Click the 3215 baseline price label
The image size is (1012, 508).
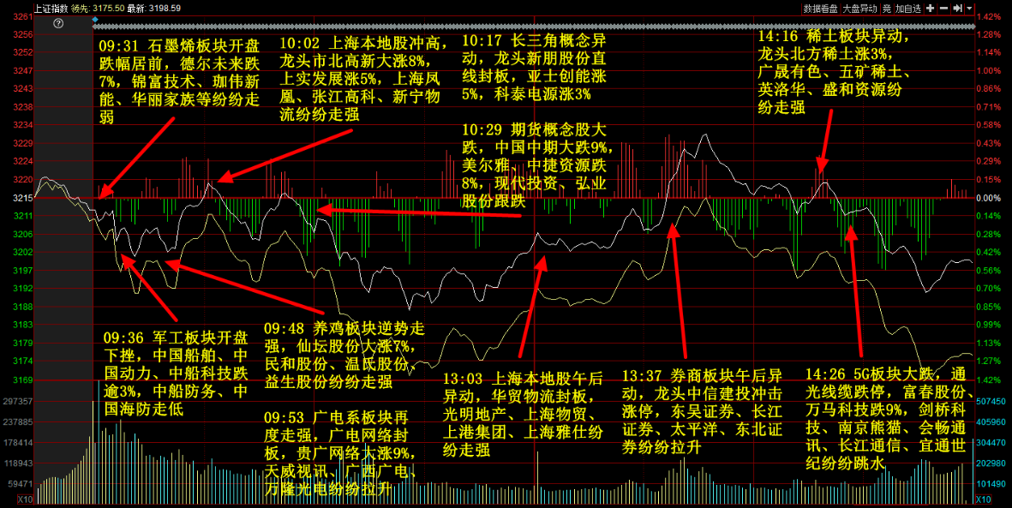pos(23,198)
